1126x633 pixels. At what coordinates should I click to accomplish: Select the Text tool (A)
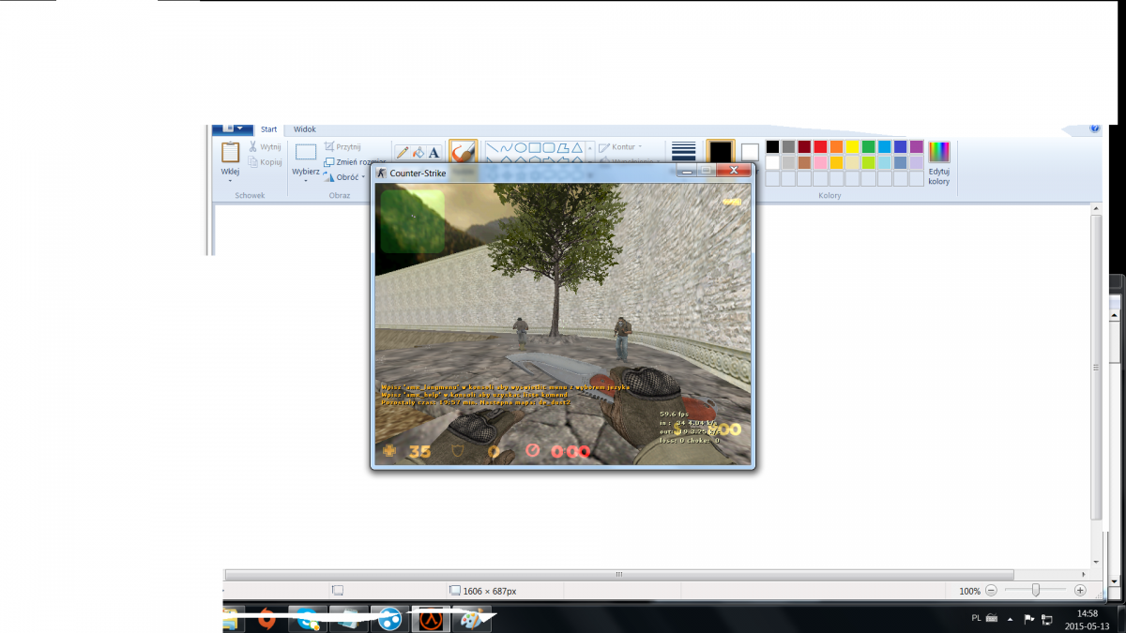(434, 152)
